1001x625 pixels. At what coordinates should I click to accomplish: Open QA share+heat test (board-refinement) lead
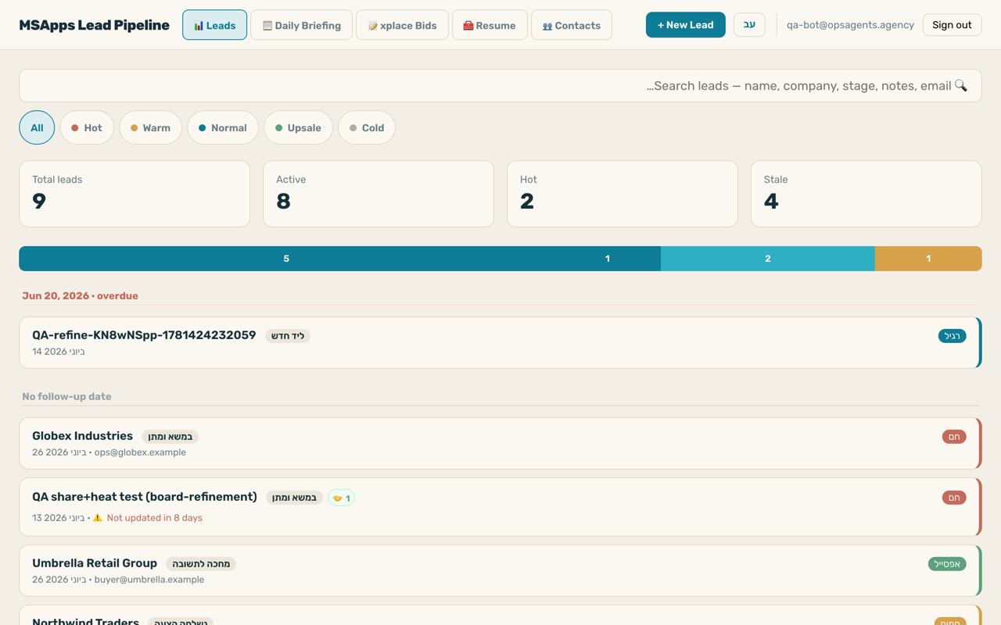[500, 507]
